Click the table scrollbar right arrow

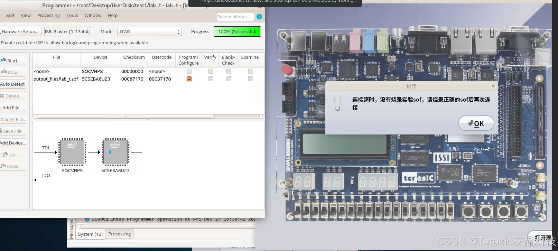[x=262, y=116]
